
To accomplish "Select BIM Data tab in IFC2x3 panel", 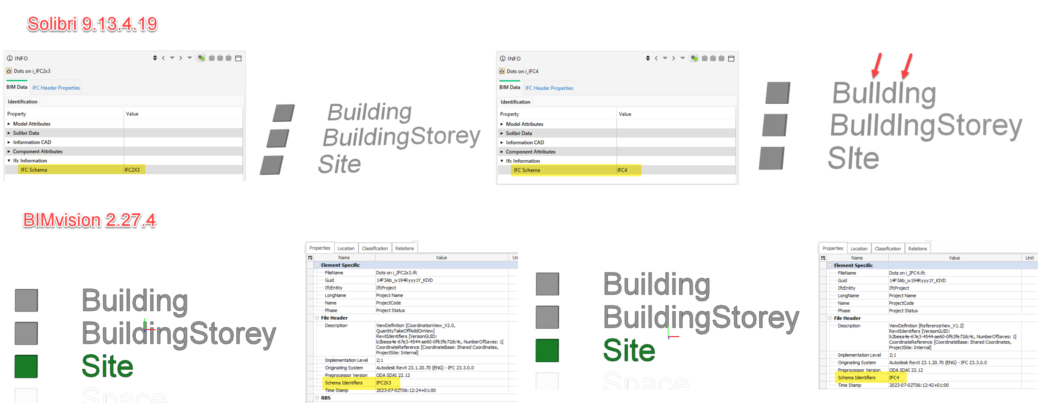I will click(17, 87).
